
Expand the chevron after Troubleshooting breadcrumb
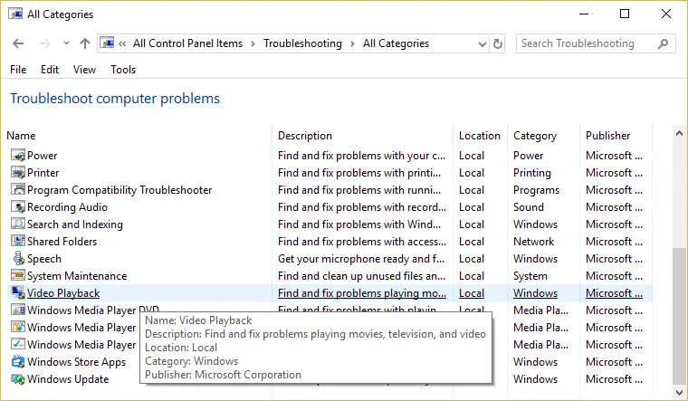352,43
